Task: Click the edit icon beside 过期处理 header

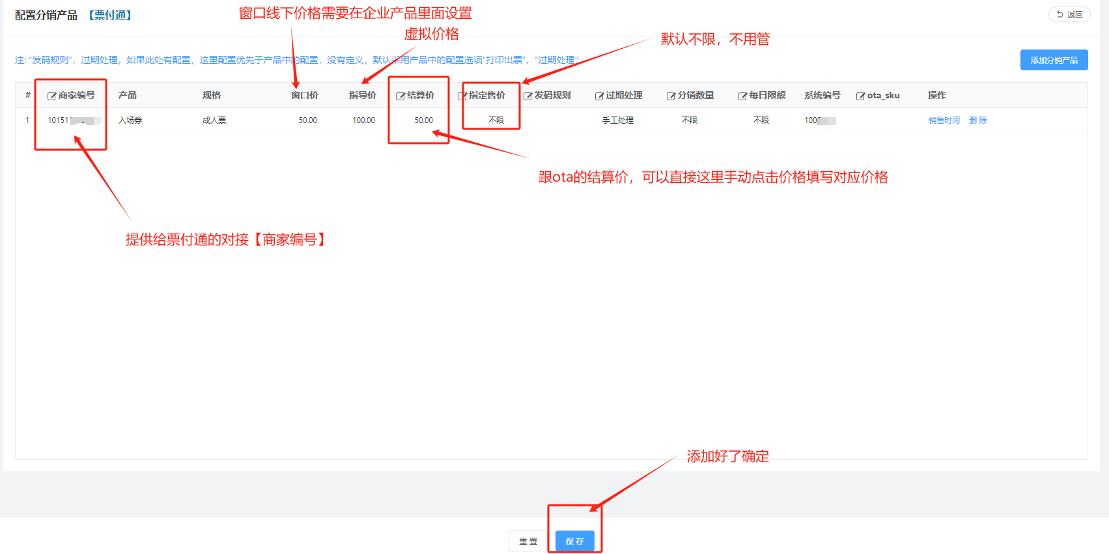Action: 599,96
